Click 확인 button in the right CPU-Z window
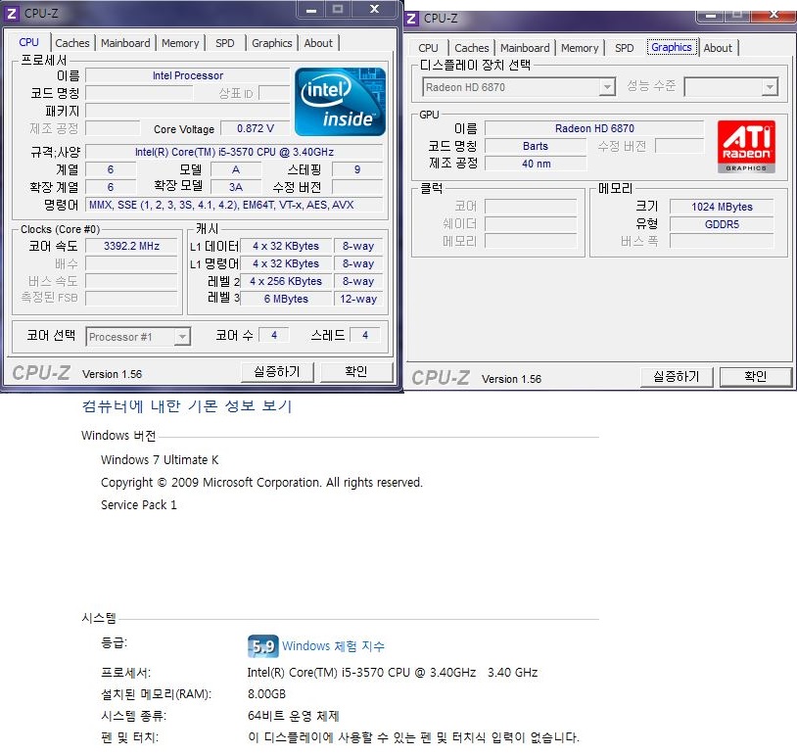 [x=756, y=377]
